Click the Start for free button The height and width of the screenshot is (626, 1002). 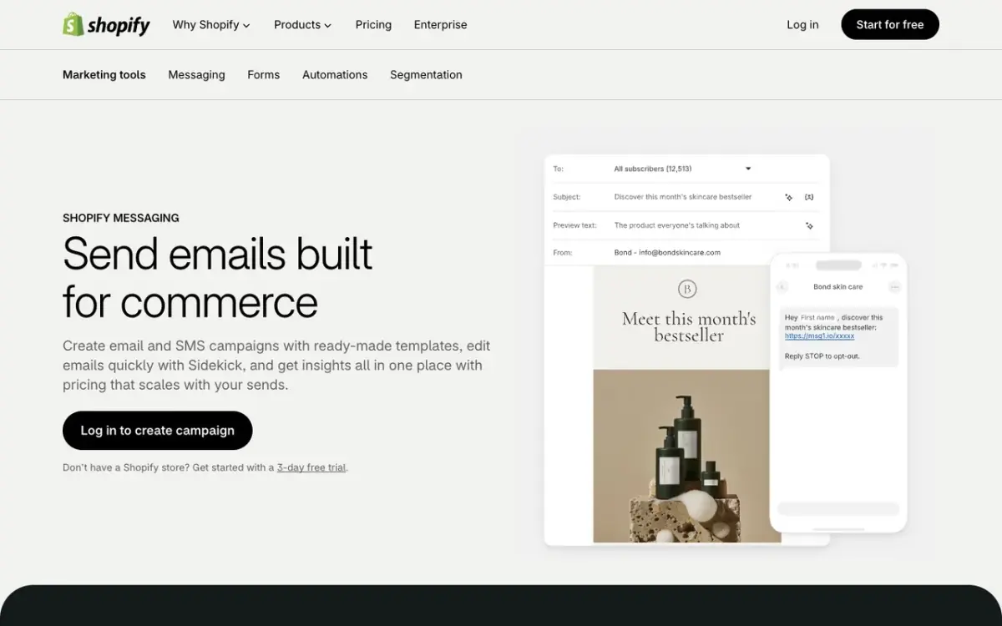pos(890,24)
